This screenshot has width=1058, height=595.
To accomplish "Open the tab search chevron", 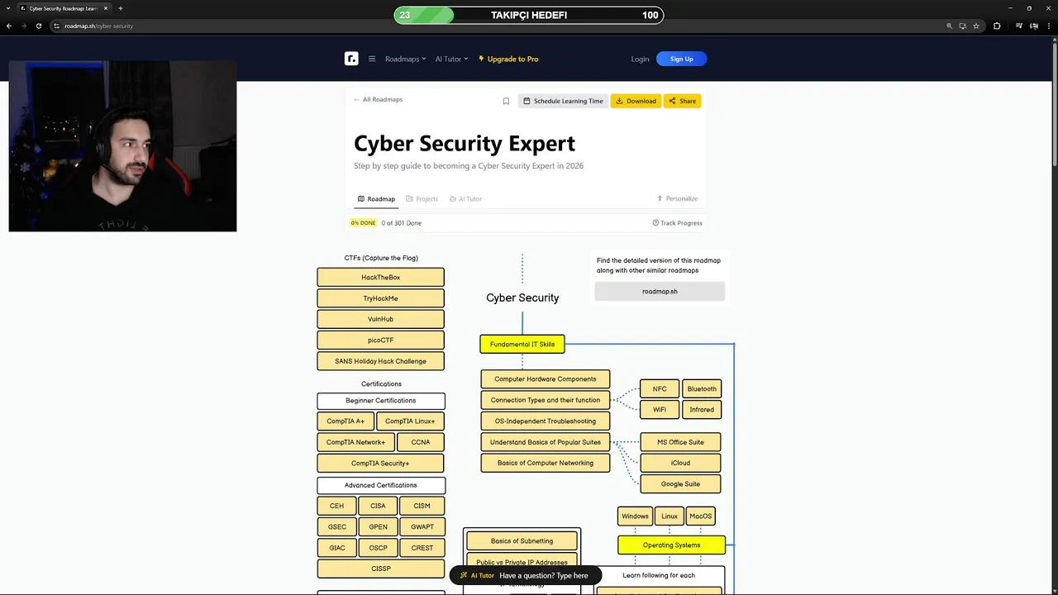I will 9,8.
